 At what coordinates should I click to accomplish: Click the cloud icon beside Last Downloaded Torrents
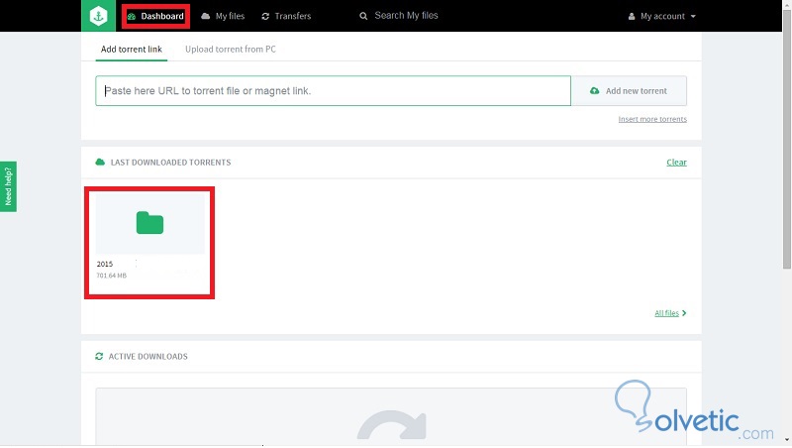(100, 162)
